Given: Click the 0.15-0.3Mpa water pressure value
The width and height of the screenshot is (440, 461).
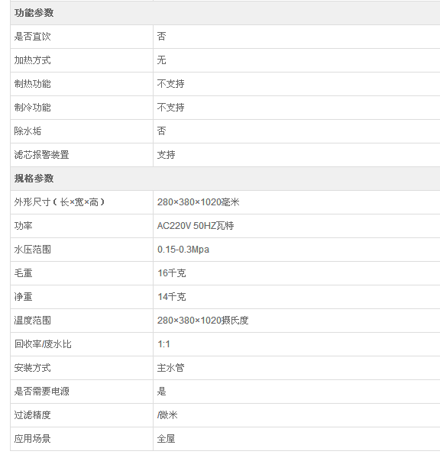Looking at the screenshot, I should (x=183, y=250).
